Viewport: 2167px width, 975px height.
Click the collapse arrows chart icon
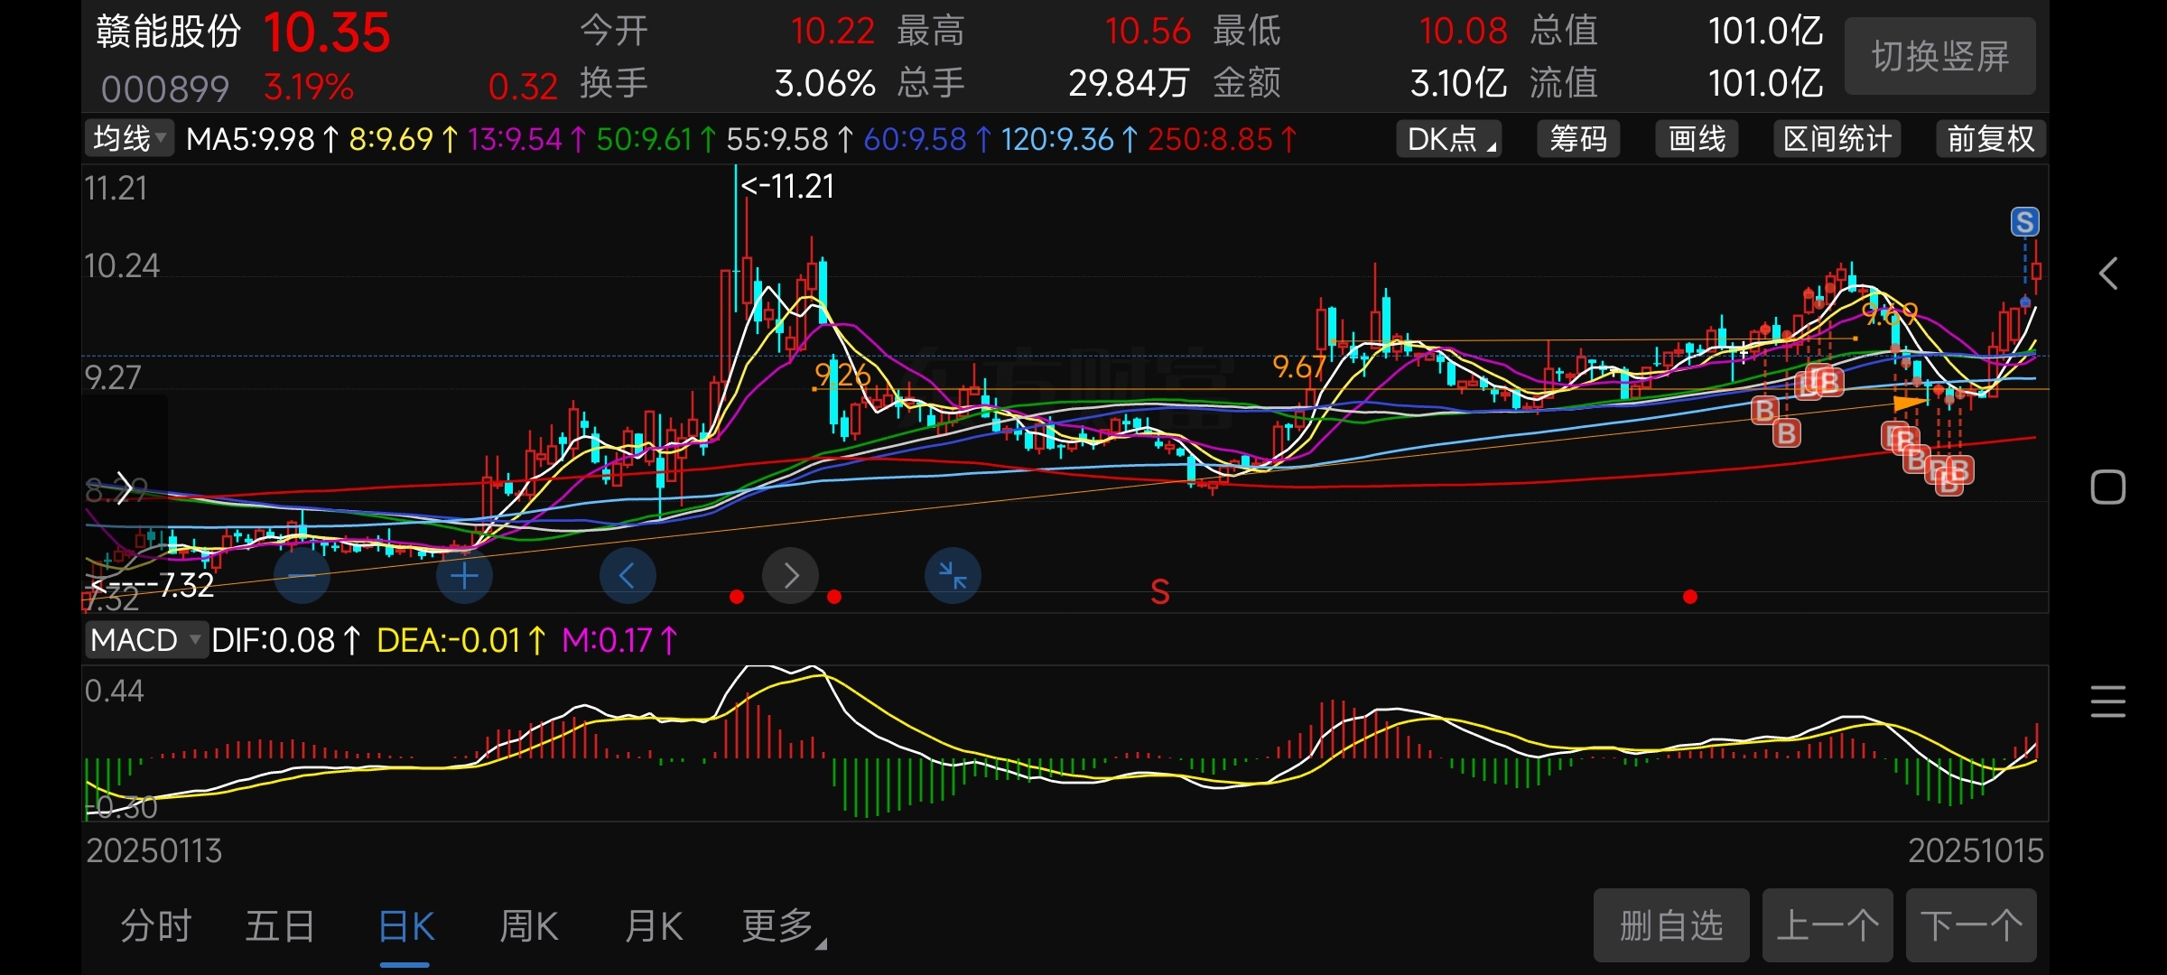(953, 576)
